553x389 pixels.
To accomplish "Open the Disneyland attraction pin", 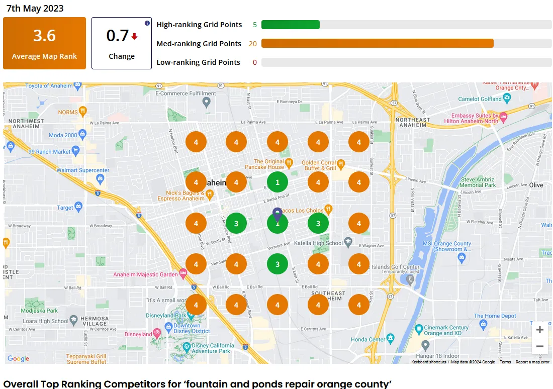I will point(157,333).
